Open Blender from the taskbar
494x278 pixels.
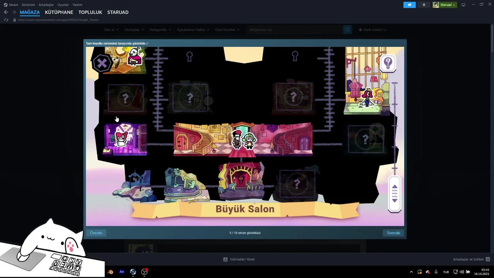[x=110, y=272]
